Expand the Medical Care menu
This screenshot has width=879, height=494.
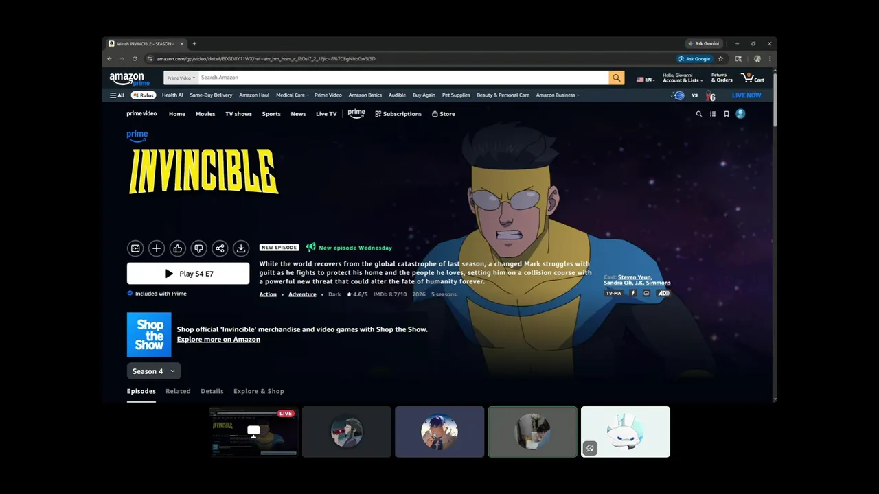coord(293,95)
